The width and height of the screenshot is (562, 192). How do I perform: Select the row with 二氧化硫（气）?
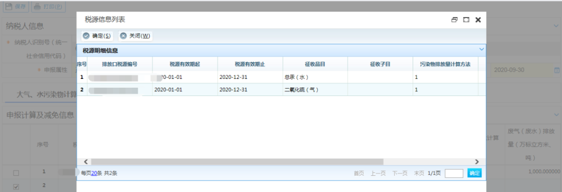pos(282,90)
